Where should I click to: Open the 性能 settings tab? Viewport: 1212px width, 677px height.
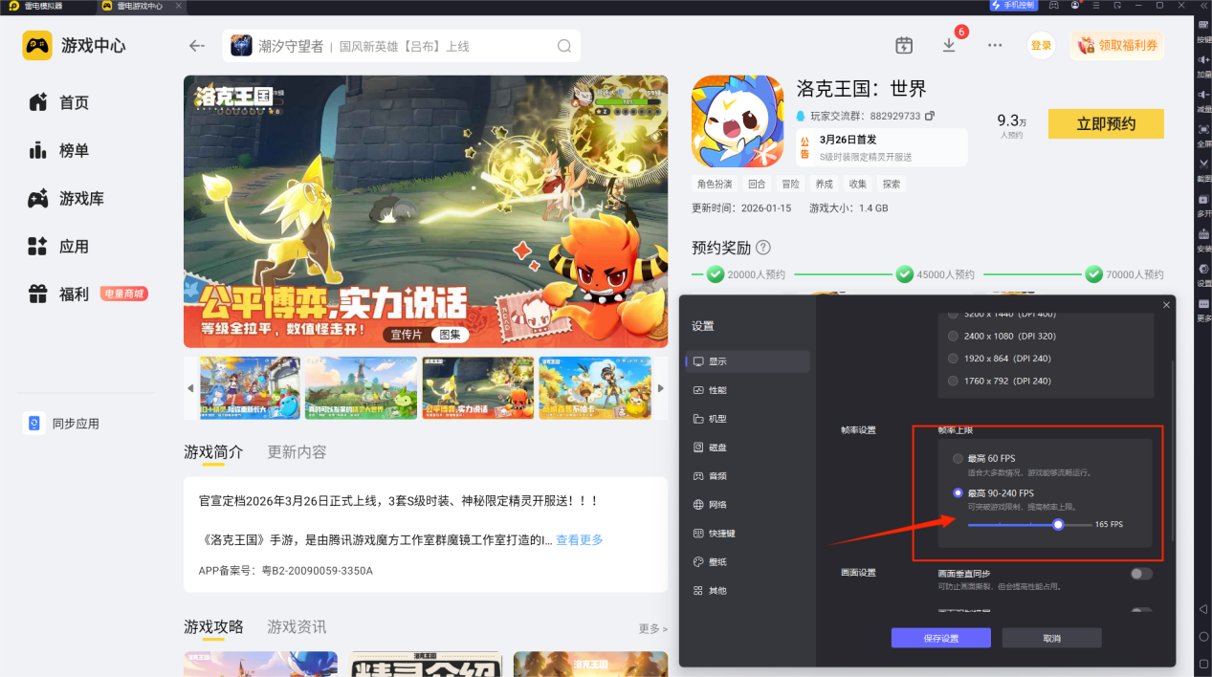(x=748, y=390)
